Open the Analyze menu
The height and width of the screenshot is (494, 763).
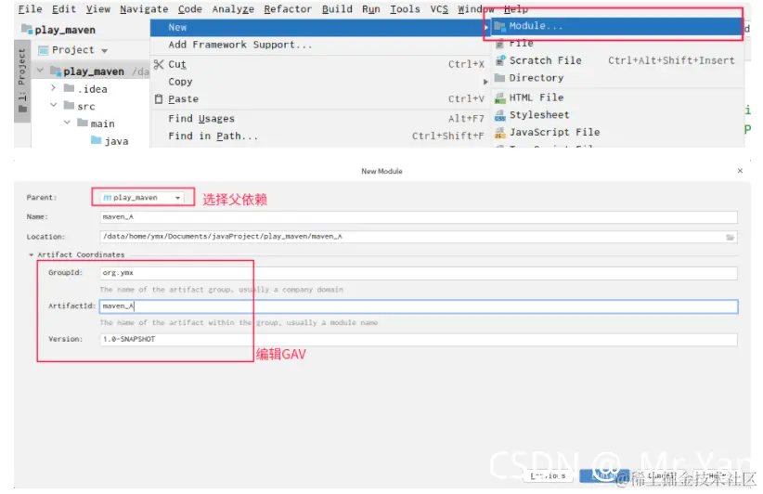point(233,8)
